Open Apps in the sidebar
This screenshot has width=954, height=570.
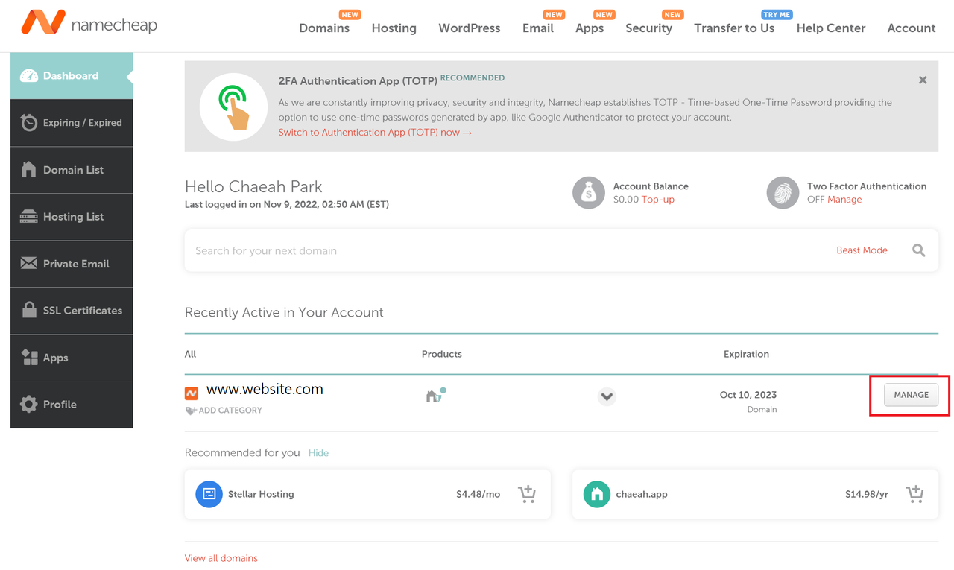[72, 358]
